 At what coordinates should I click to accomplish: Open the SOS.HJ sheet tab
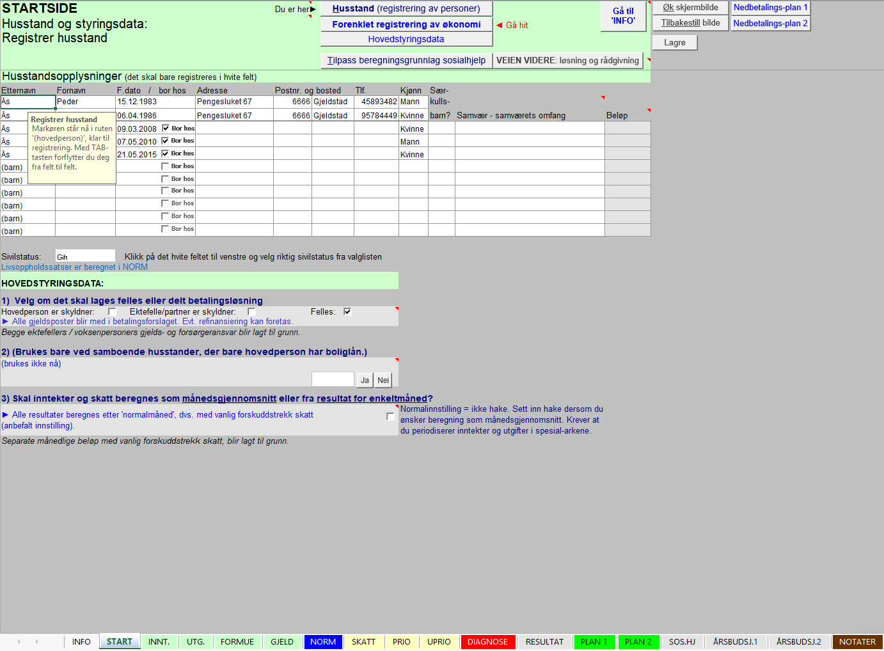click(x=682, y=642)
